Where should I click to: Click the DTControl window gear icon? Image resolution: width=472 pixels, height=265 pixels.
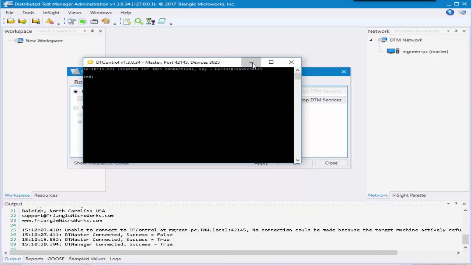tap(90, 62)
